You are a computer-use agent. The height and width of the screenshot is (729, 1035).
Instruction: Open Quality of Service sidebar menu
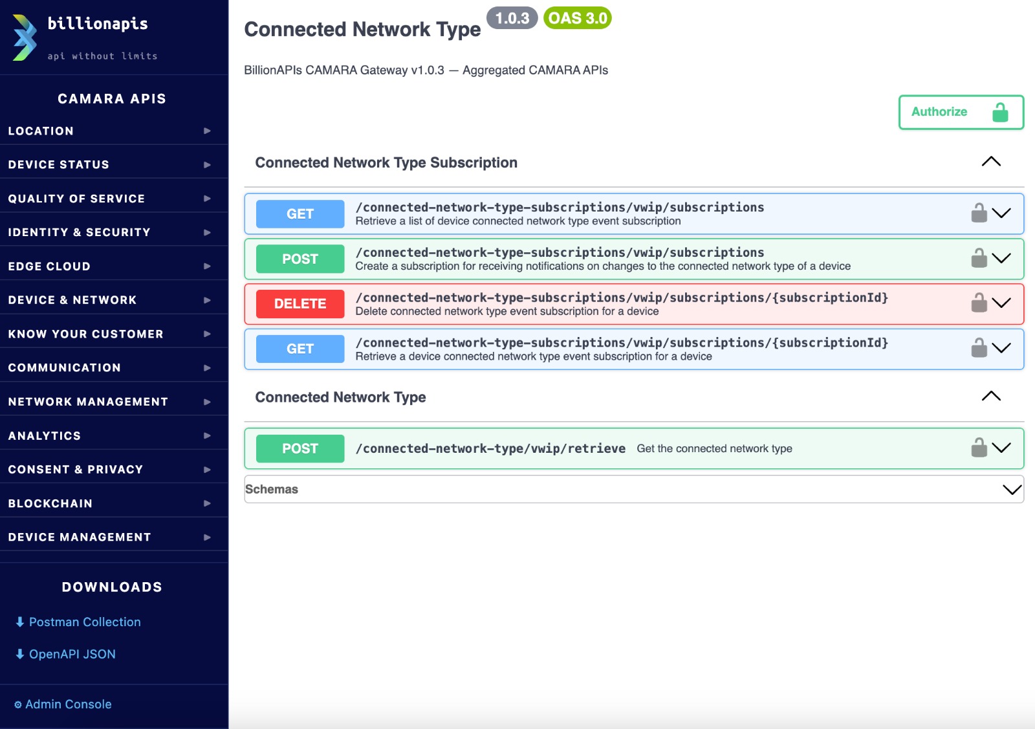[114, 199]
